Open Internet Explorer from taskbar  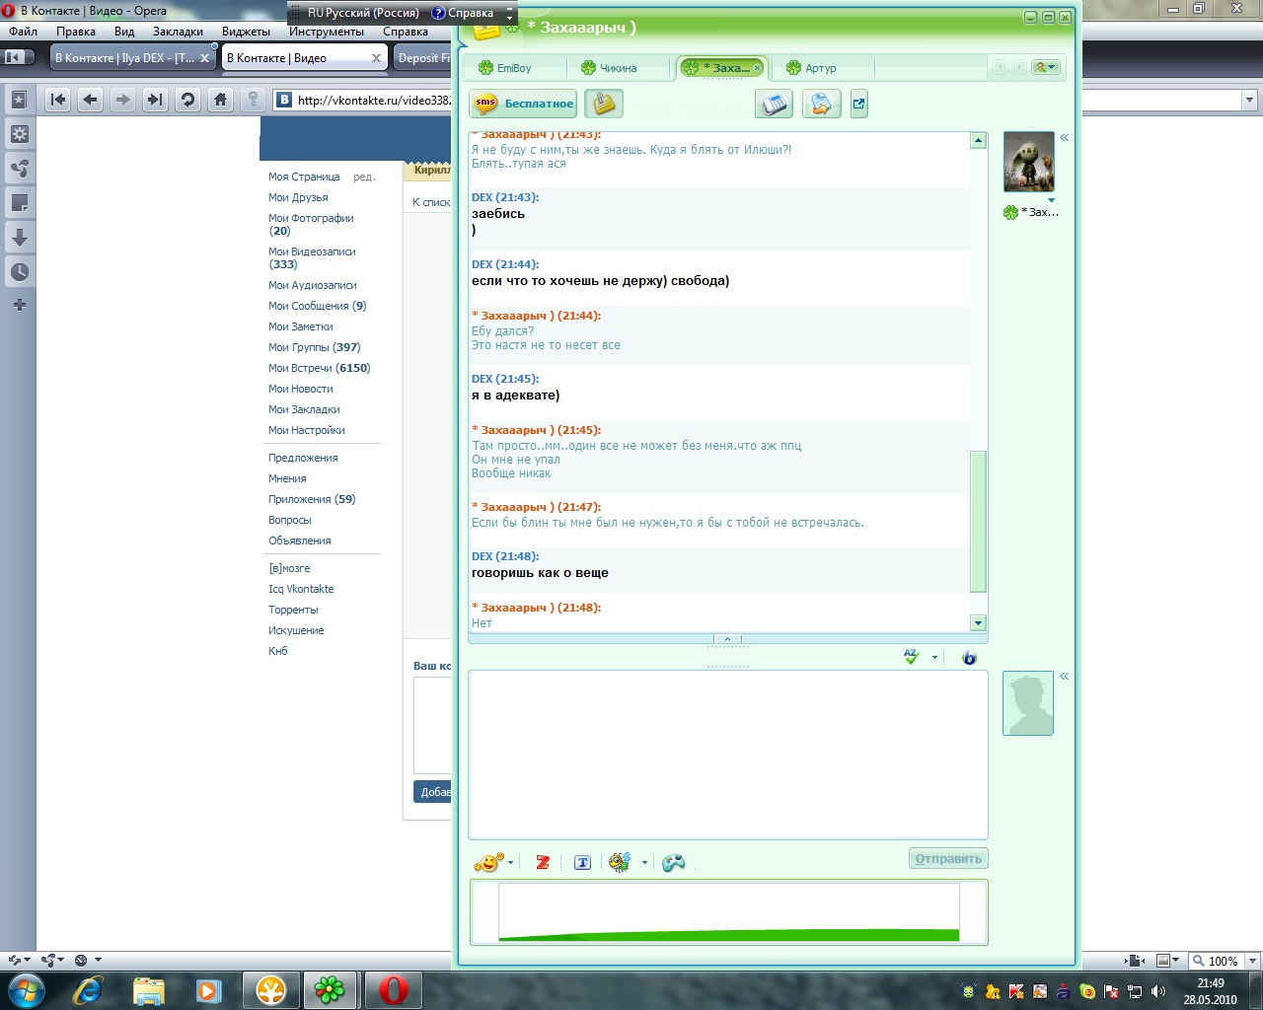point(88,990)
